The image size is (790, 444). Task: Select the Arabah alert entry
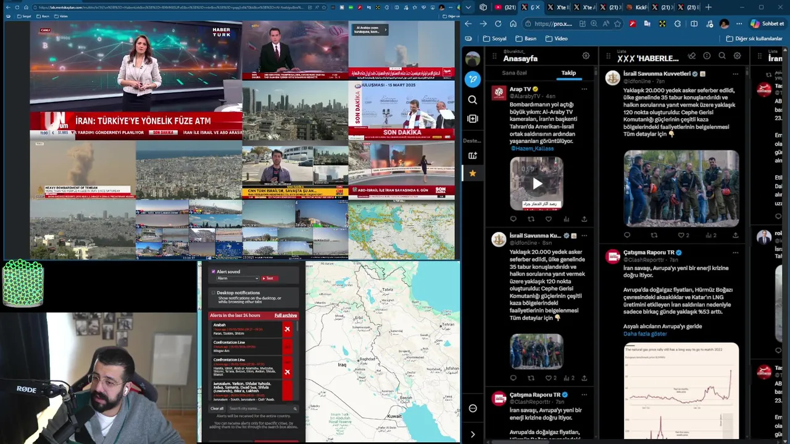click(x=246, y=329)
